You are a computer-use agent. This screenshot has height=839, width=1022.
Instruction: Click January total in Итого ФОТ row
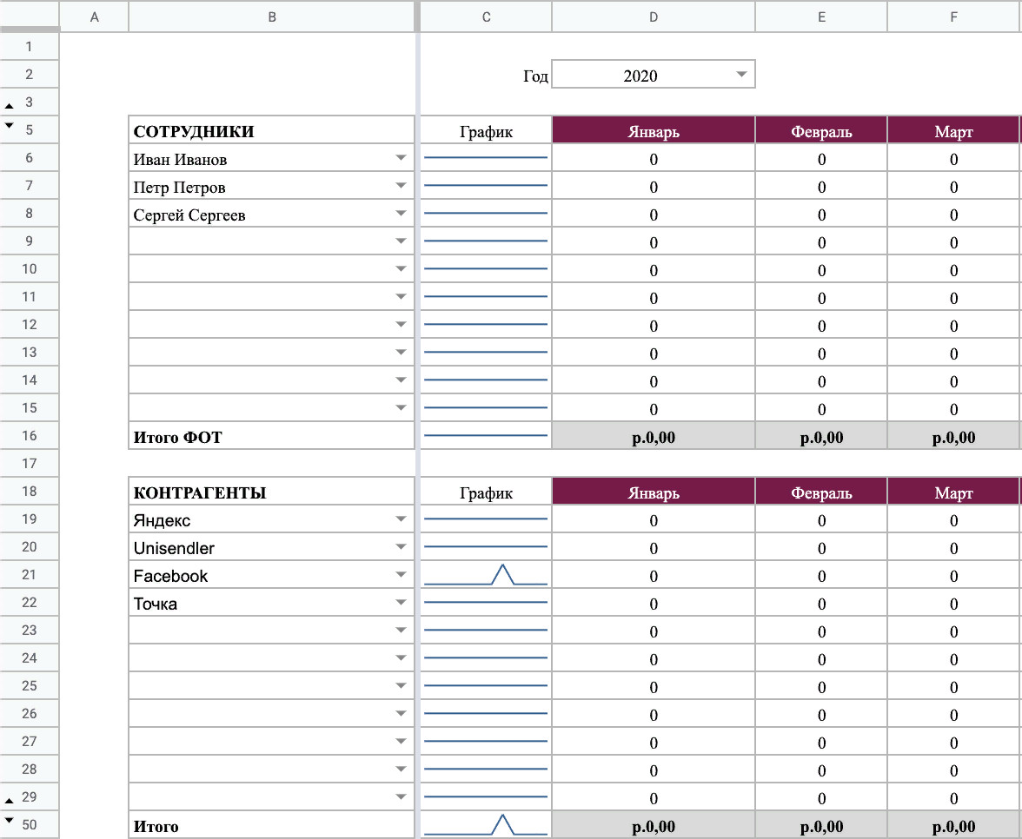(654, 436)
